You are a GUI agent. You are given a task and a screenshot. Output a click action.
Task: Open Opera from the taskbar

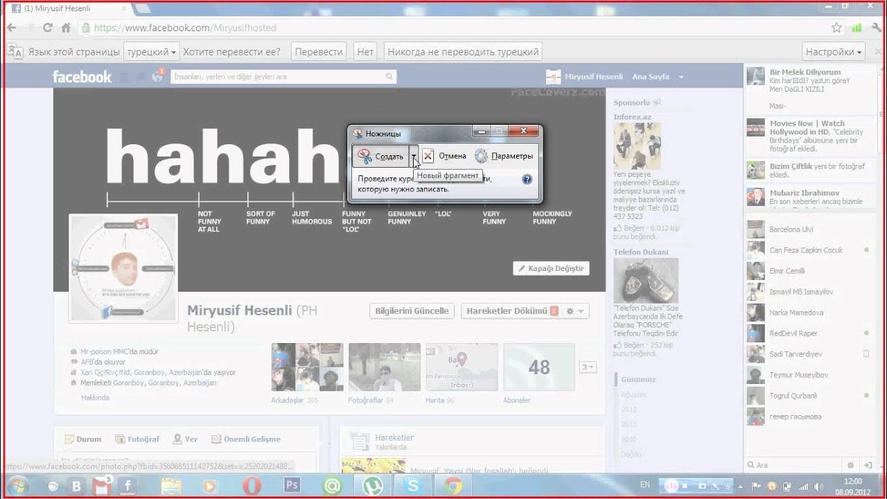point(252,487)
